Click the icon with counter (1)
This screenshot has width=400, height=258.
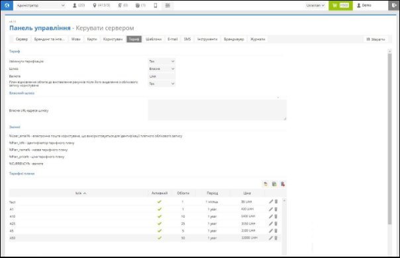click(140, 5)
